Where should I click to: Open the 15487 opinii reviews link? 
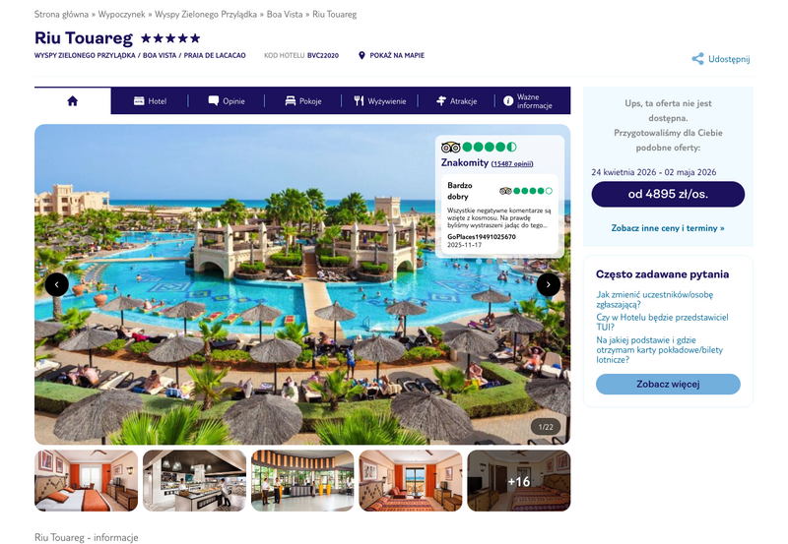coord(512,163)
